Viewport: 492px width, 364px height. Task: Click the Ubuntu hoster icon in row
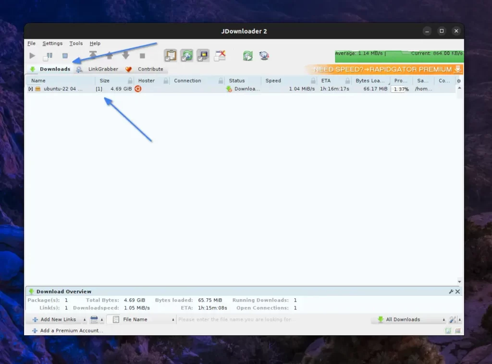138,89
